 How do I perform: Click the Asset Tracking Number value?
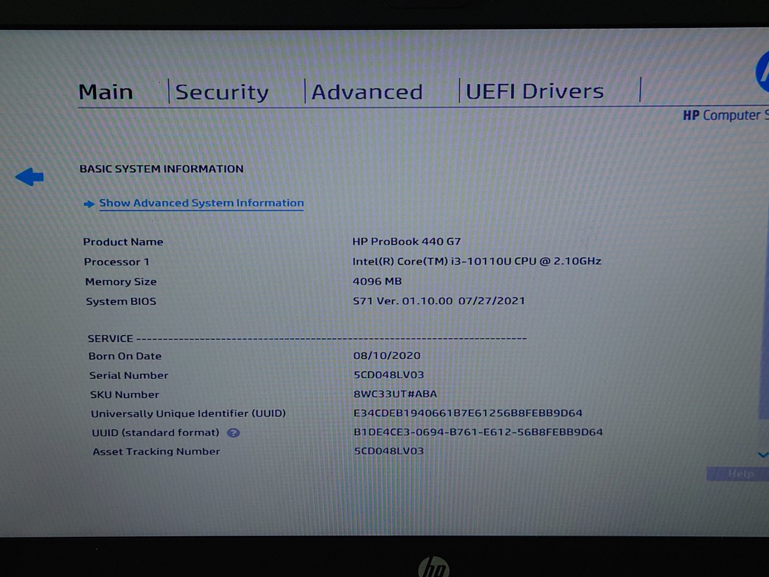click(389, 451)
